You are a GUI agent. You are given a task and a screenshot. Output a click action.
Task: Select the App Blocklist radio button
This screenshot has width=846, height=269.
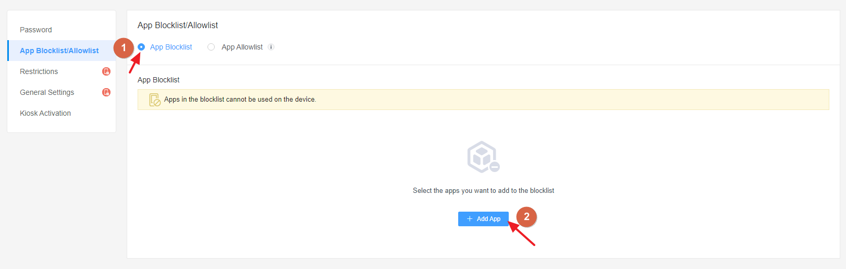click(x=141, y=47)
